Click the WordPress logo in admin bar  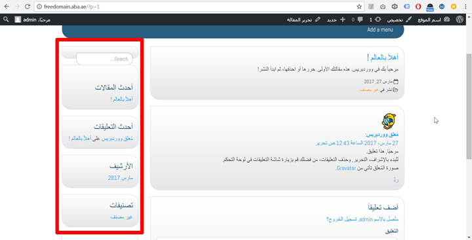tap(460, 20)
